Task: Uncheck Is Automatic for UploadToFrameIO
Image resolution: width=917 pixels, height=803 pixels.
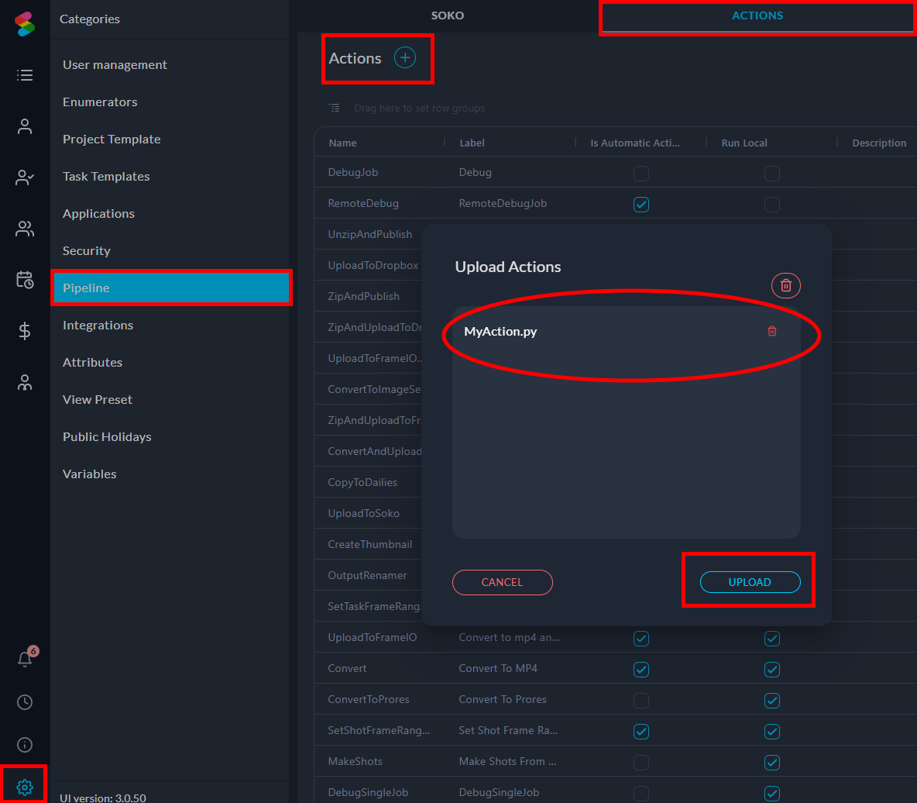Action: tap(641, 639)
